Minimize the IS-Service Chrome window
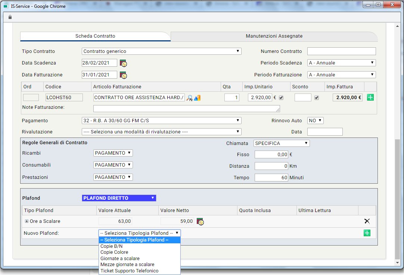The image size is (404, 275). click(368, 4)
